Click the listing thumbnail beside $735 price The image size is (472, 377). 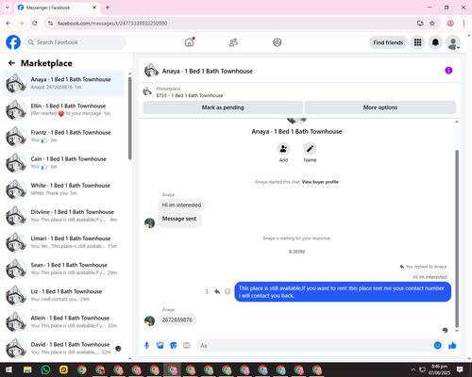tap(147, 91)
